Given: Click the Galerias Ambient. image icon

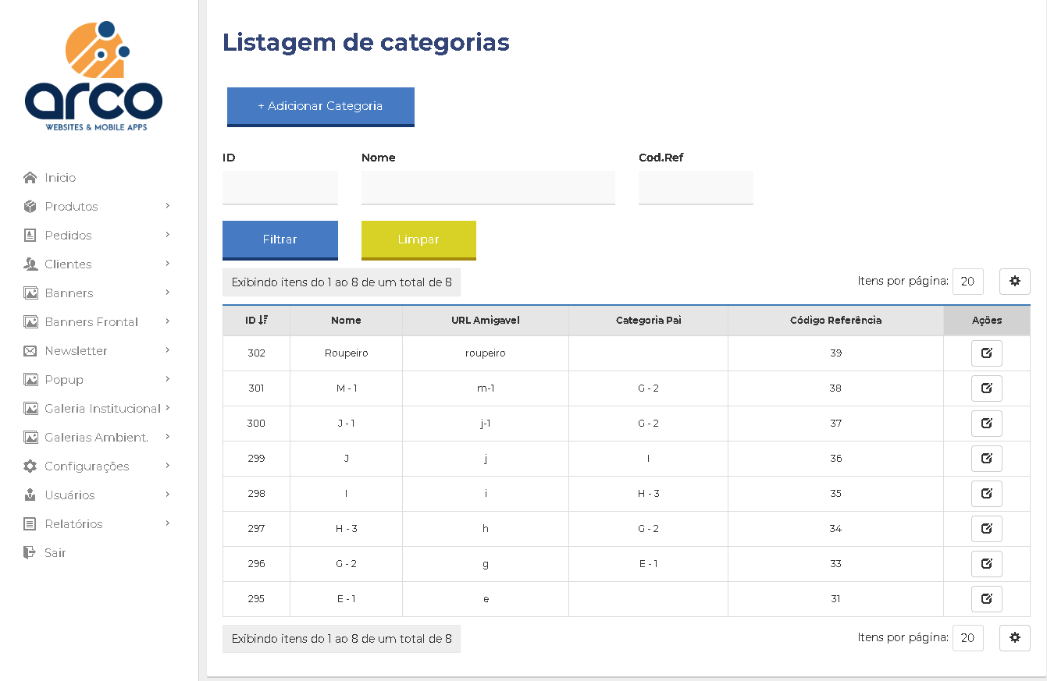Looking at the screenshot, I should point(30,438).
